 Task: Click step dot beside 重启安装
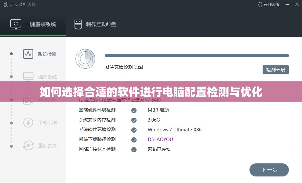point(11,146)
